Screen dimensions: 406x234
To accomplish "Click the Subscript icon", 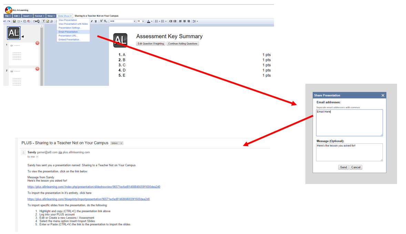I will (x=105, y=21).
